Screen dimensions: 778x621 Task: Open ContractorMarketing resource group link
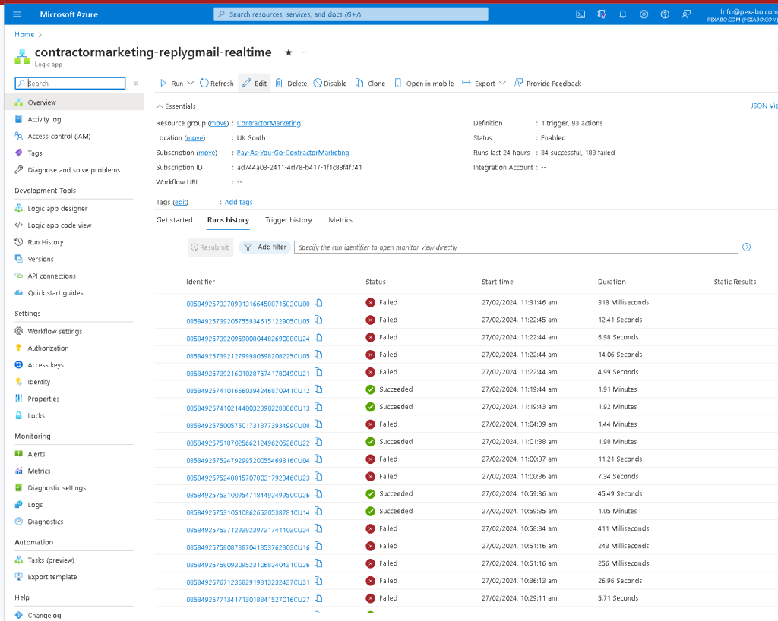tap(268, 124)
